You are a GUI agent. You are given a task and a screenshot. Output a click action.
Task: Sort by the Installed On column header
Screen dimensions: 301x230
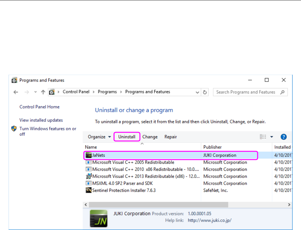(282, 147)
